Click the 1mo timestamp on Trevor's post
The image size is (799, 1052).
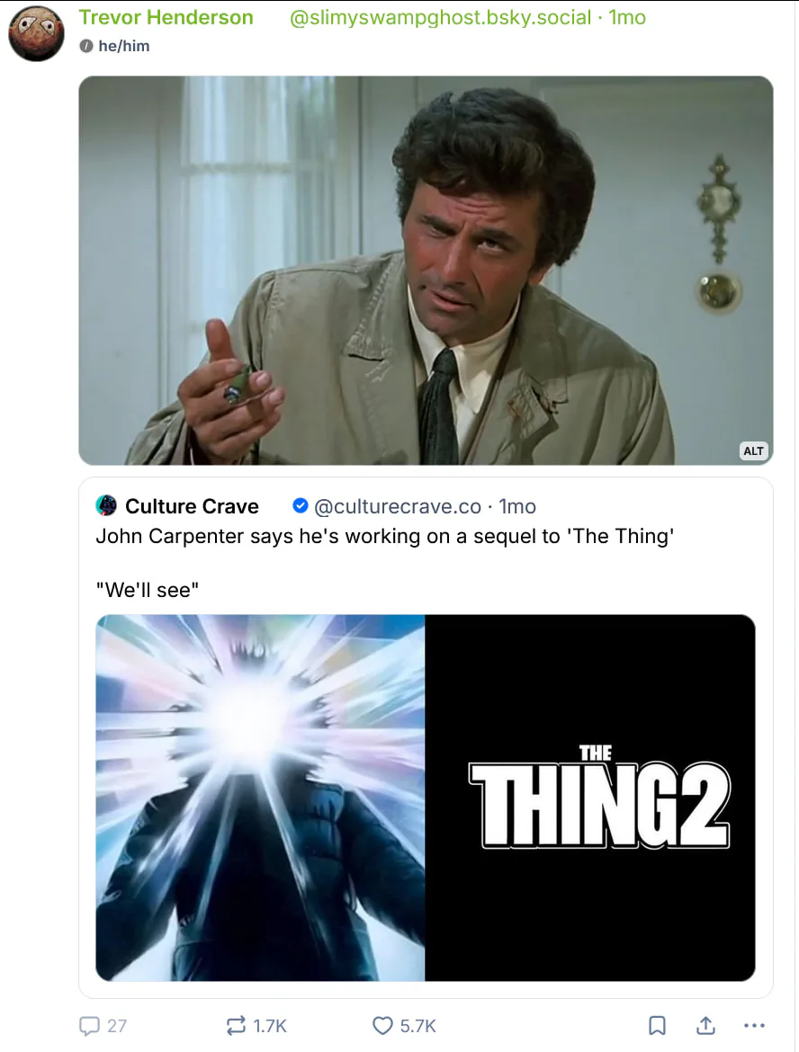(627, 18)
